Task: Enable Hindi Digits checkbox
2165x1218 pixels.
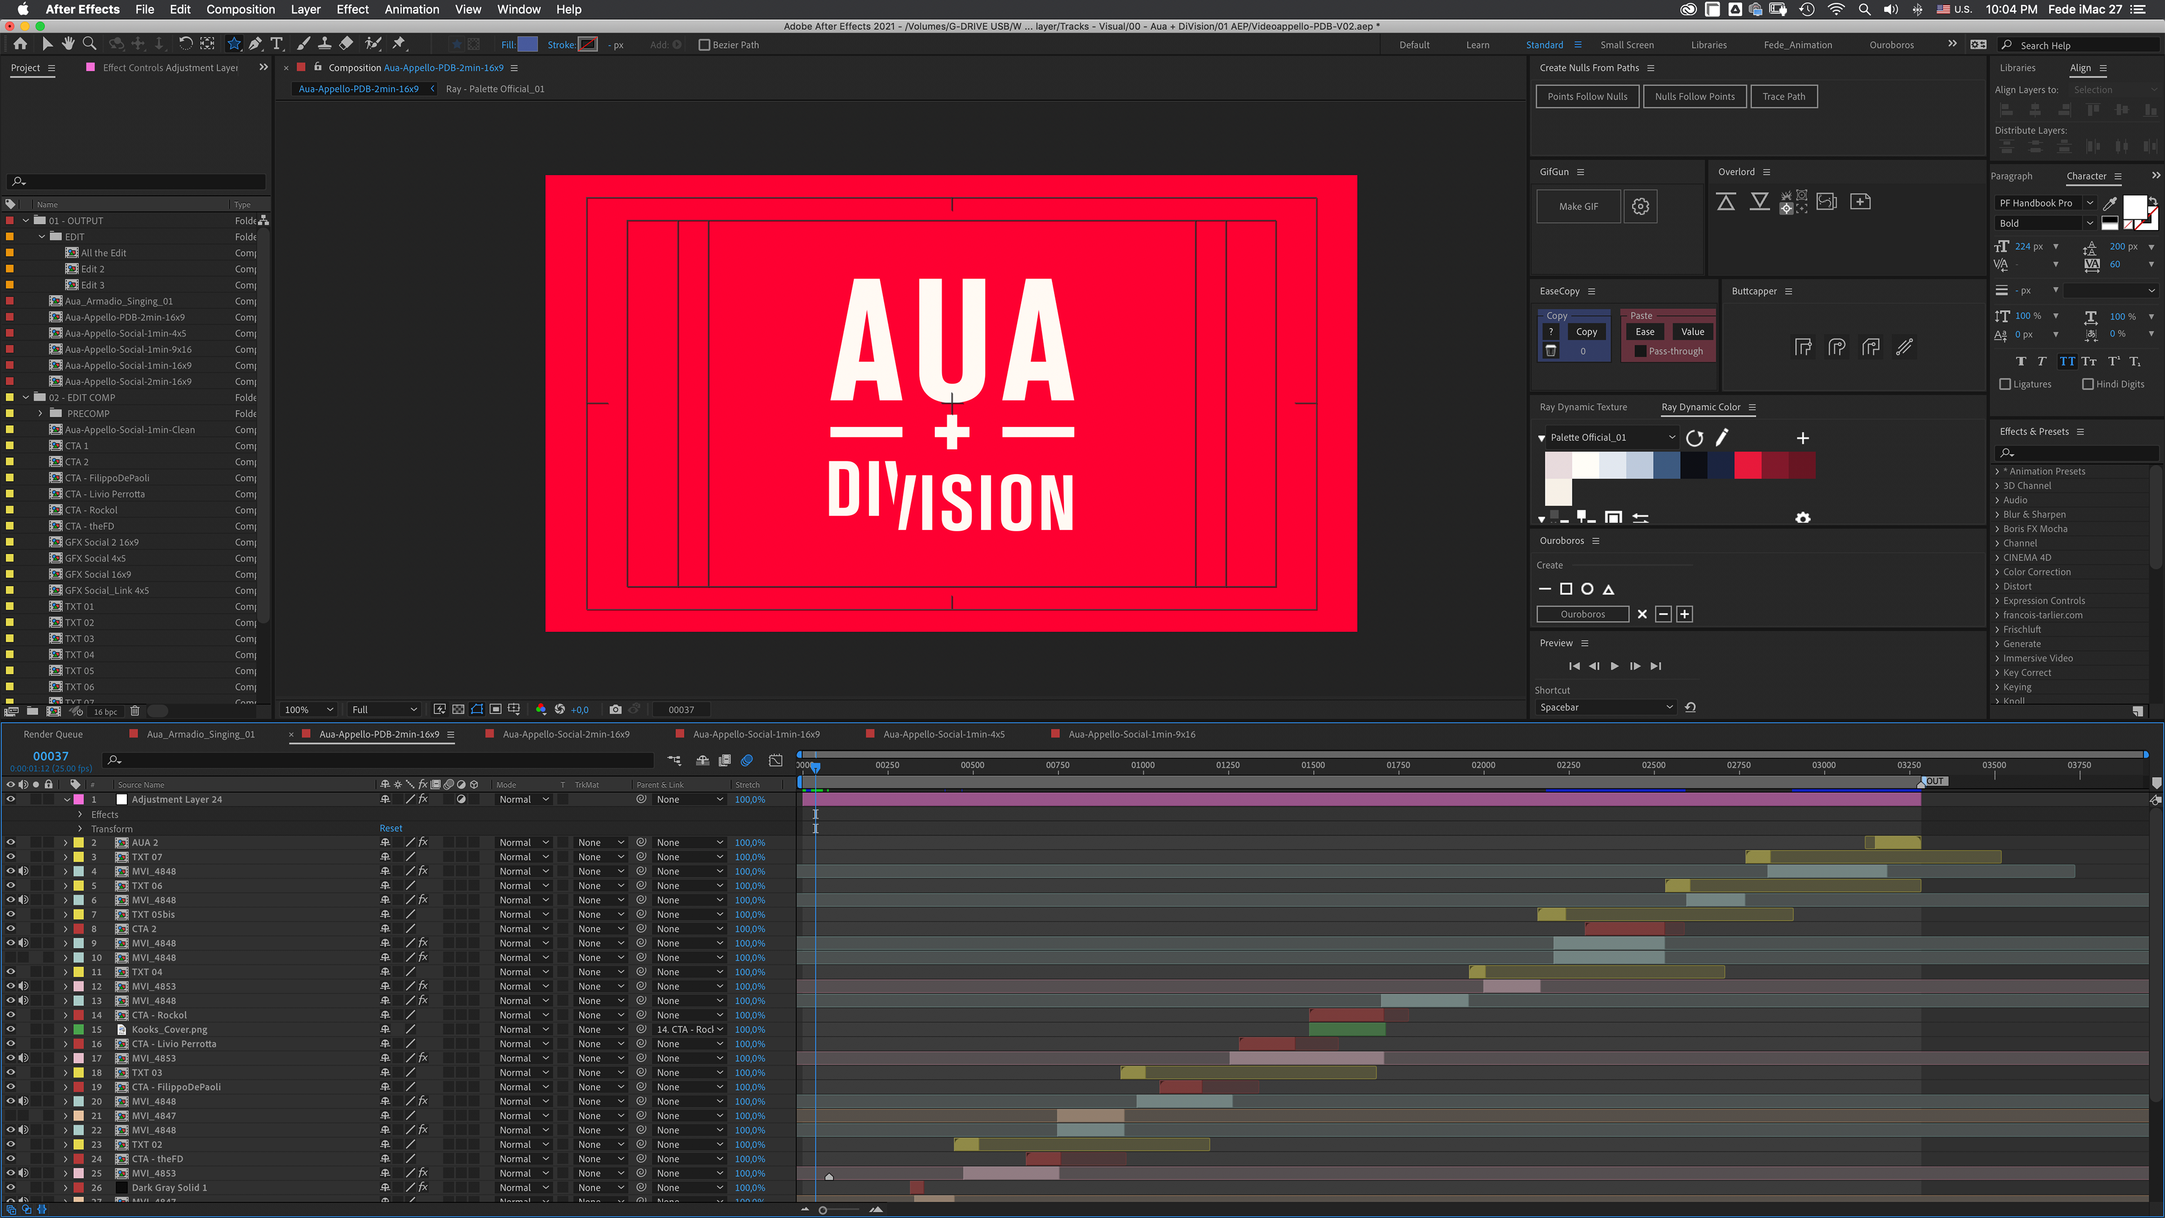Action: point(2088,384)
